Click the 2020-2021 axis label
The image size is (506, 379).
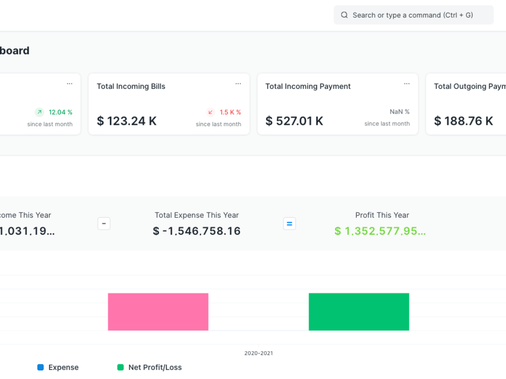(x=258, y=353)
